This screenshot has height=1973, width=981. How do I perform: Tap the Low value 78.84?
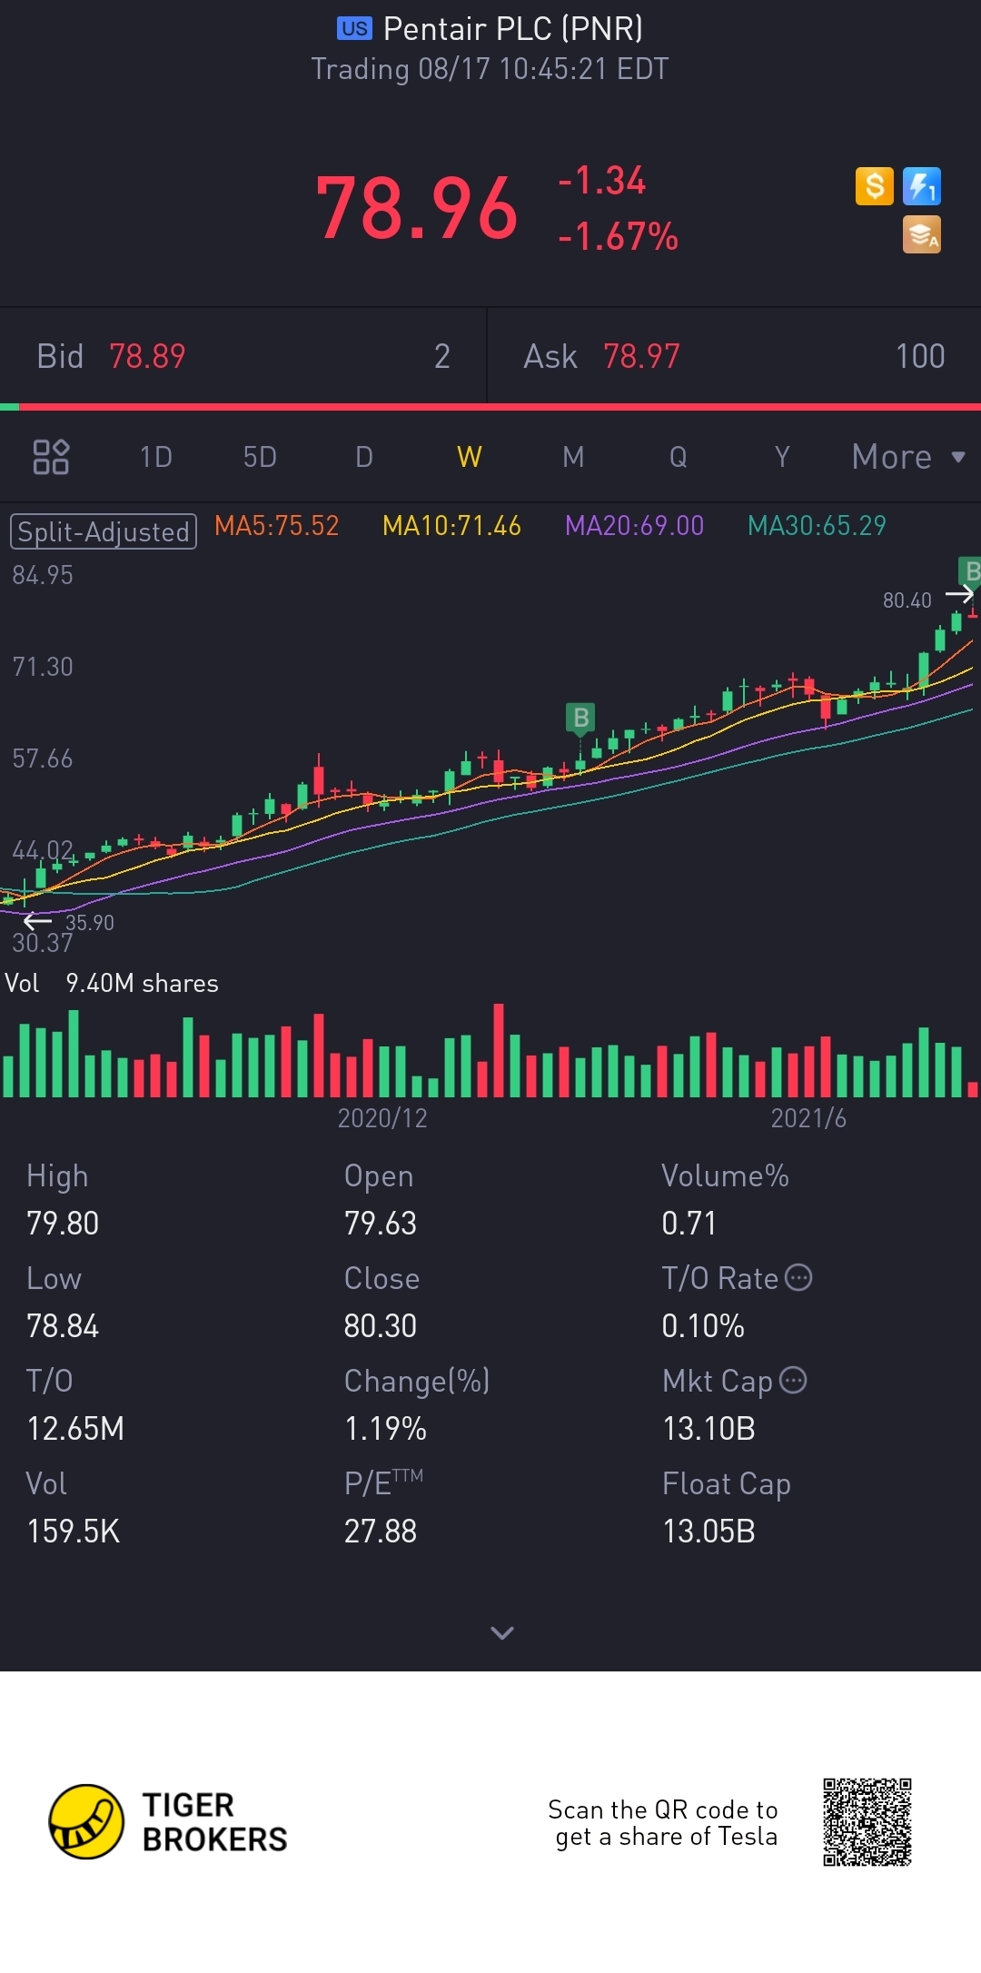pos(63,1326)
